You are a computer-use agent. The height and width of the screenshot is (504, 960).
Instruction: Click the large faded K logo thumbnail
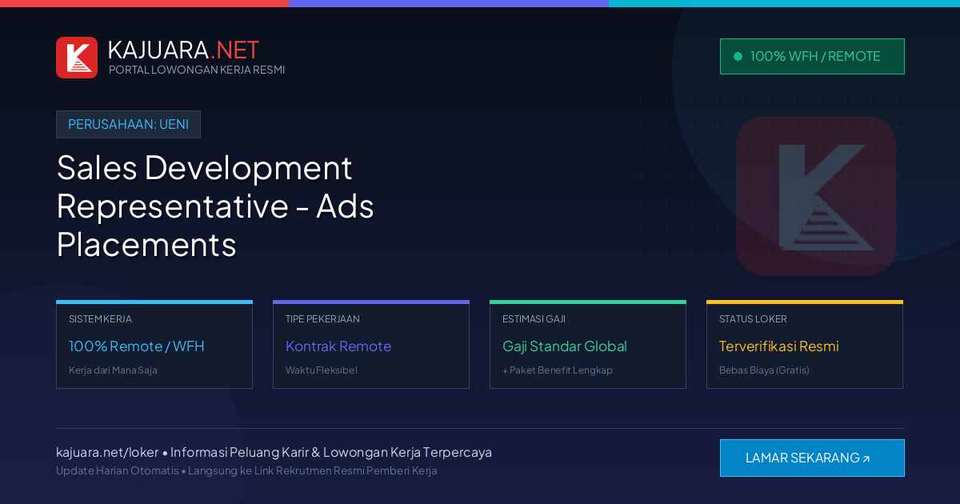tap(816, 196)
